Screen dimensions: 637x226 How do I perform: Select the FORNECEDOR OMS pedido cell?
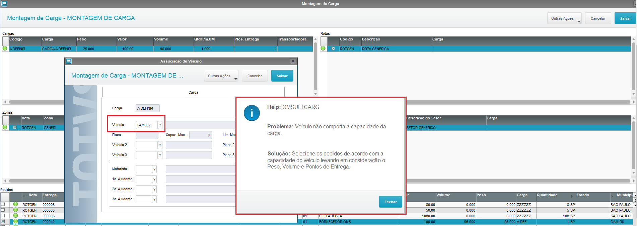(358, 222)
